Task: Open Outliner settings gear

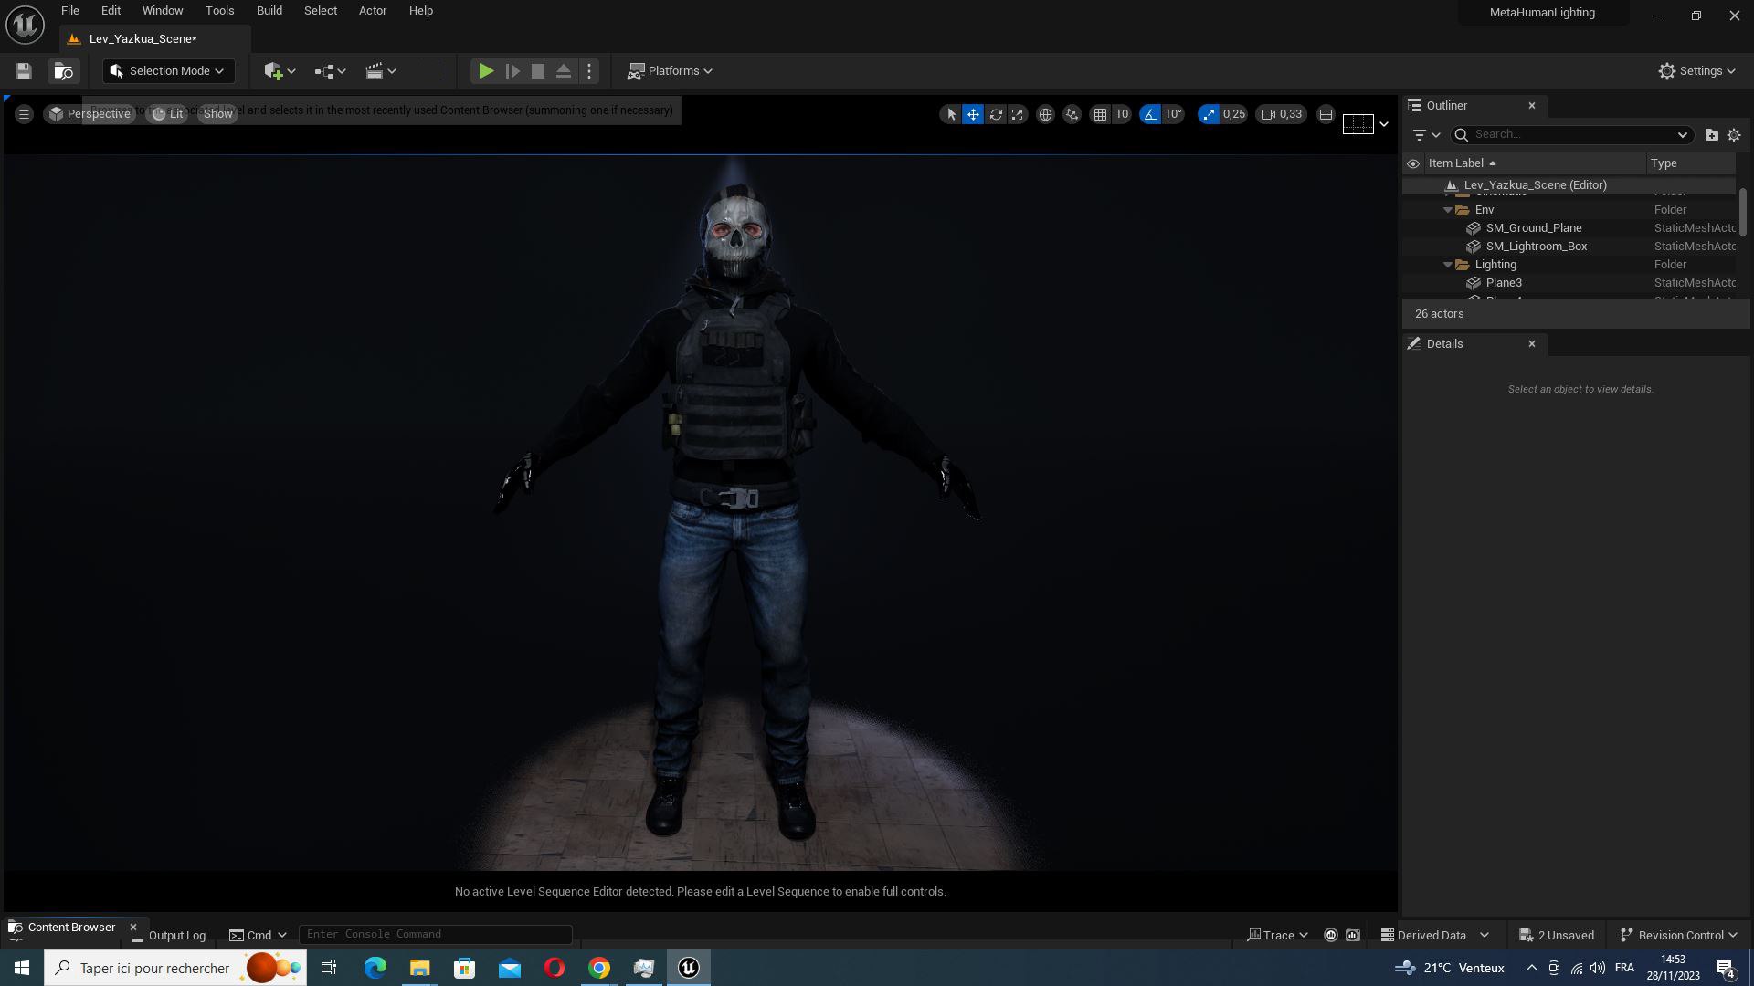Action: tap(1734, 135)
